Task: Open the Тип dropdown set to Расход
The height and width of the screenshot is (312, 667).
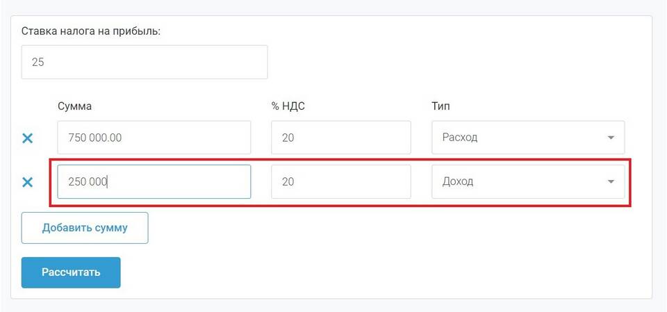Action: click(x=528, y=138)
